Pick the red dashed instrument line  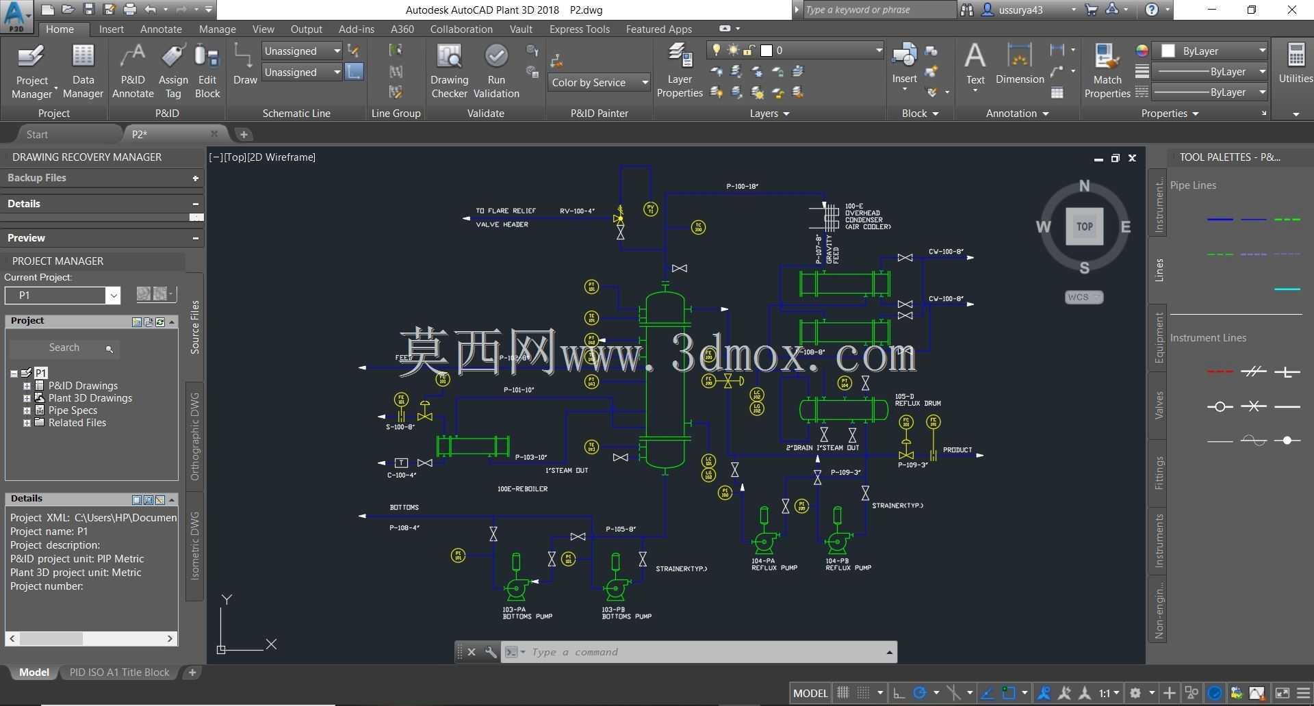pyautogui.click(x=1220, y=371)
